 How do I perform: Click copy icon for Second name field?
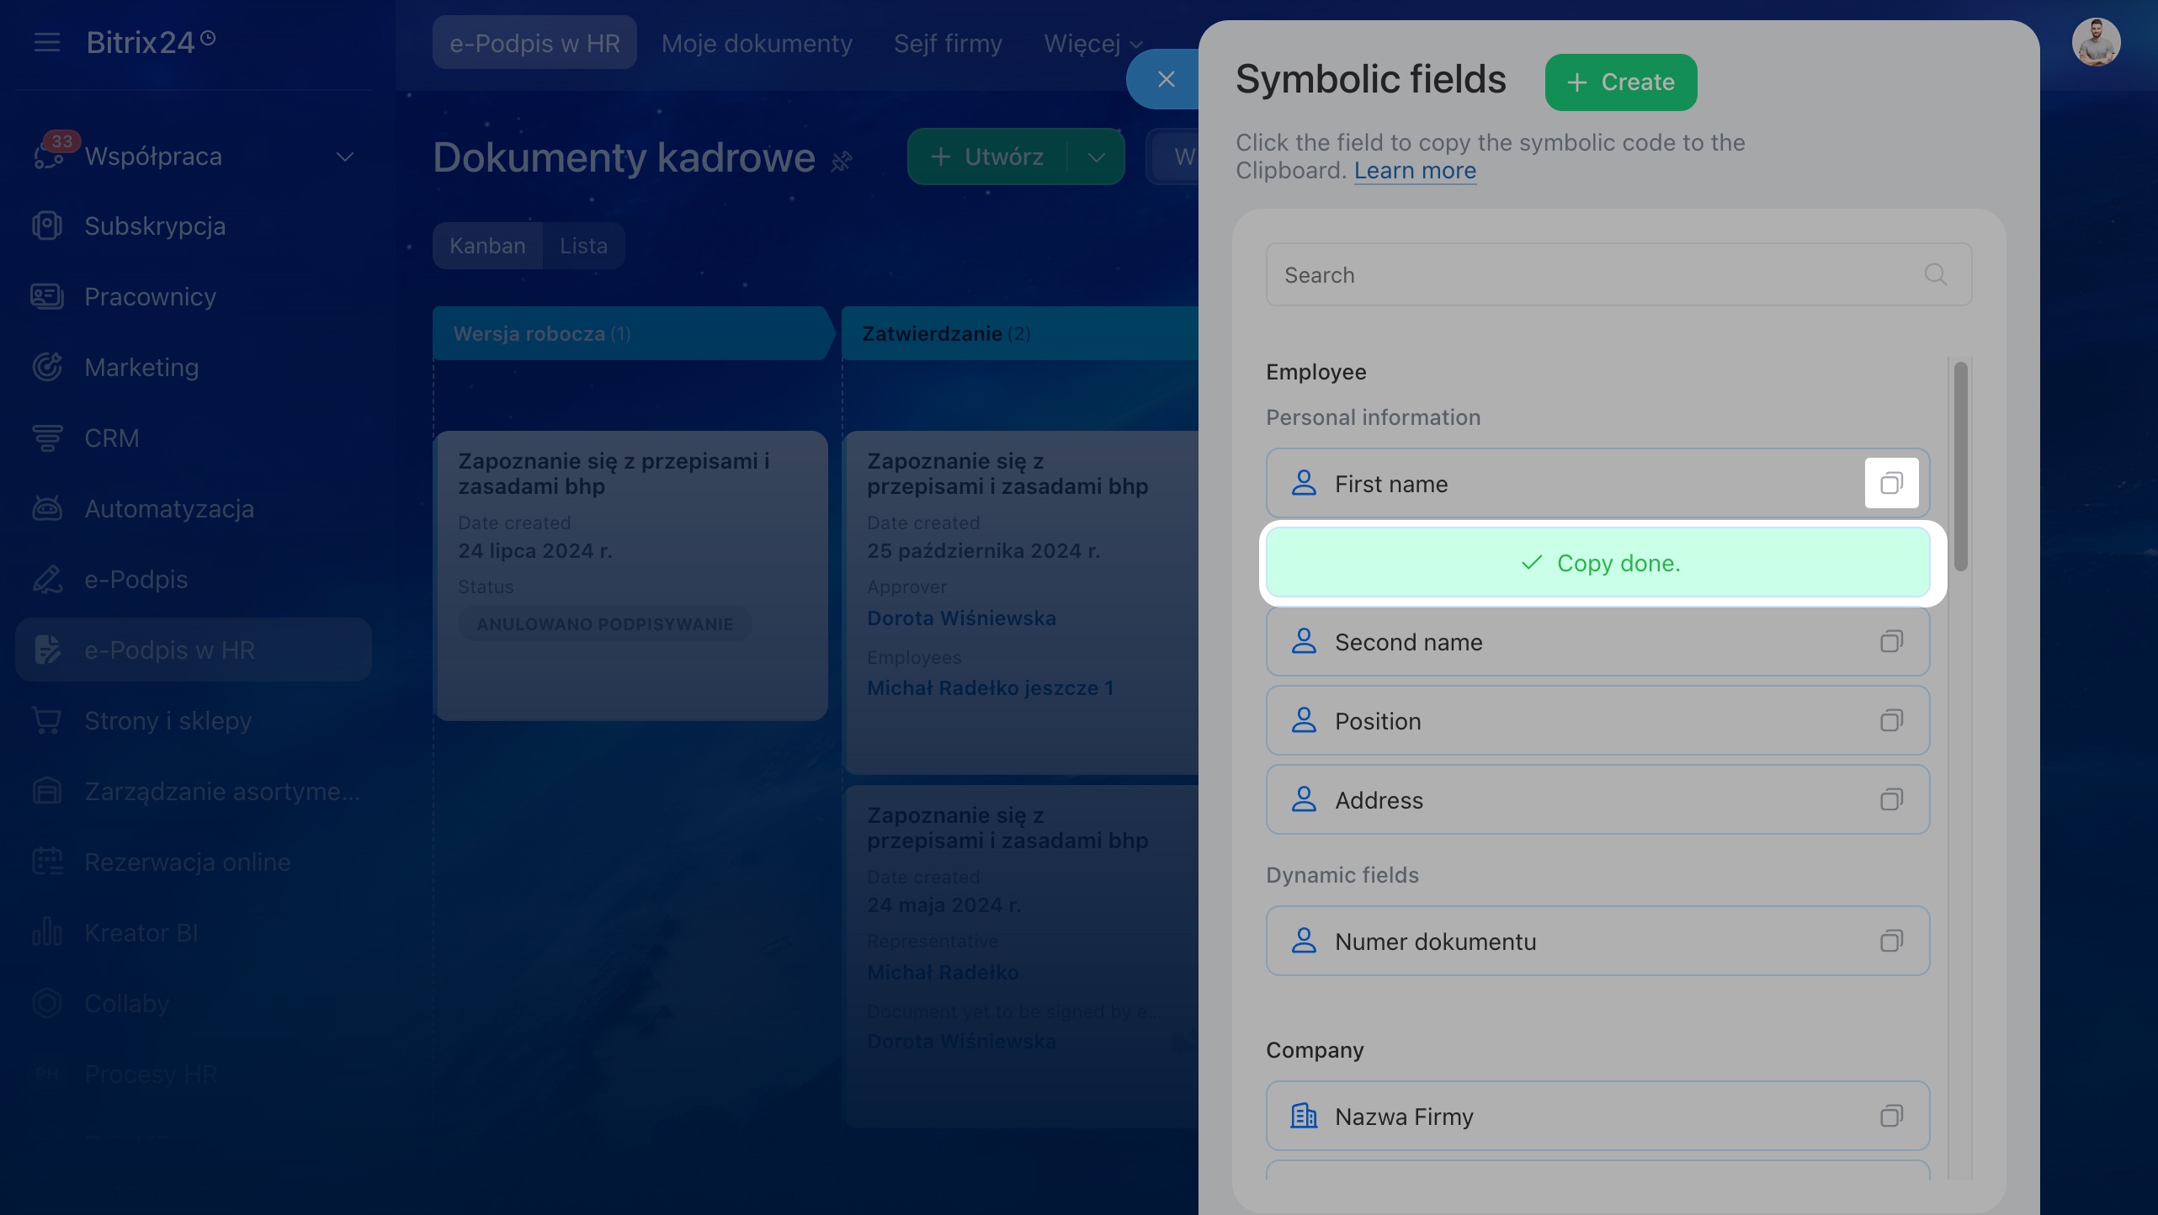(1891, 642)
